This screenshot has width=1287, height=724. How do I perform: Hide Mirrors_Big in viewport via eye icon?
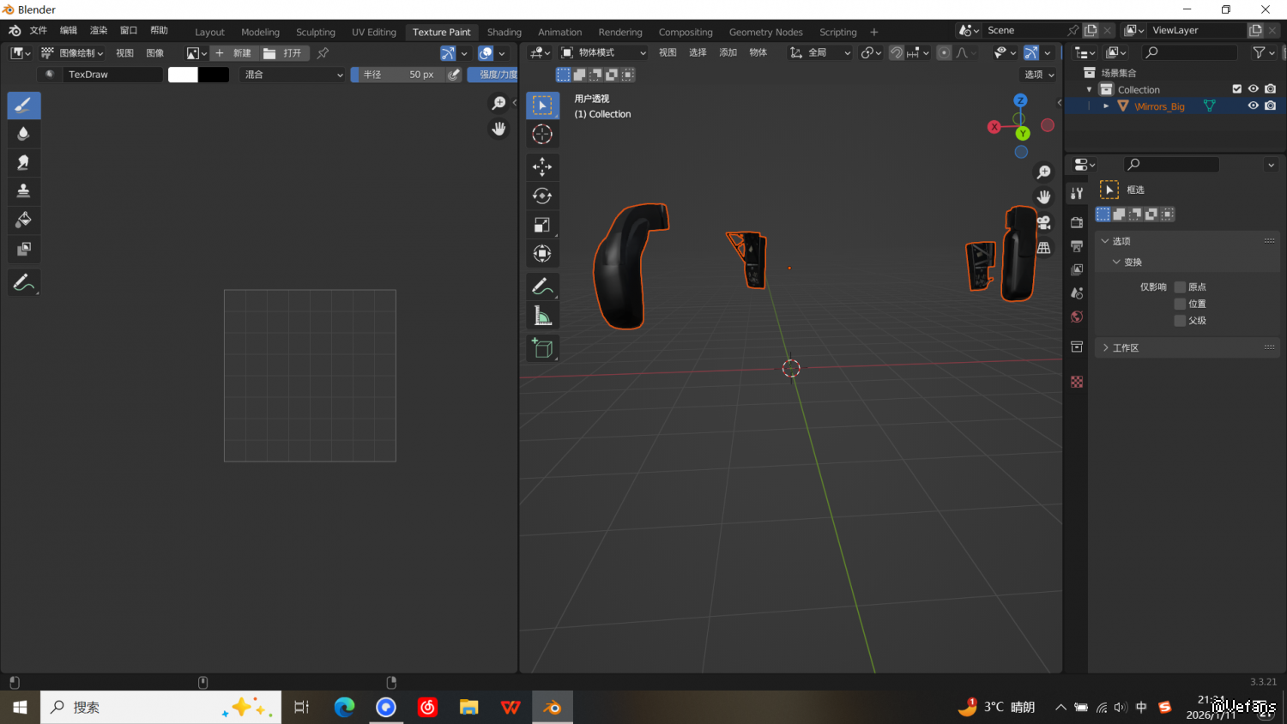1254,106
